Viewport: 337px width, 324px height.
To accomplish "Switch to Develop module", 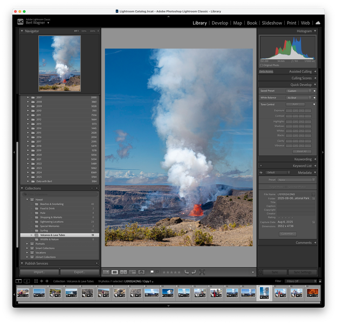I will pos(220,23).
